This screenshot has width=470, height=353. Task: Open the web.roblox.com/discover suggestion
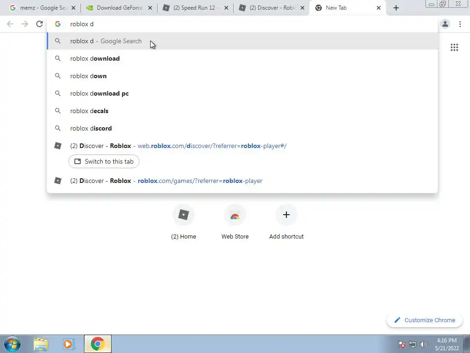pyautogui.click(x=242, y=146)
